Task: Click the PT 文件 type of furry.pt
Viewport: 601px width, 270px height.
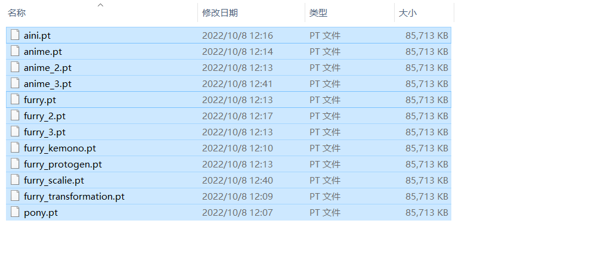Action: pos(325,100)
